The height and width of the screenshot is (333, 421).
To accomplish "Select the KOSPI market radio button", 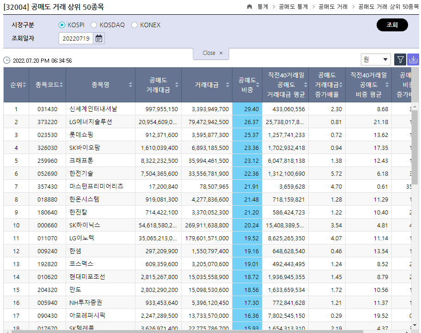I will click(x=62, y=25).
